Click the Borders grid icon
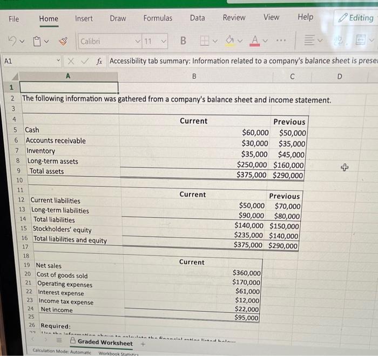Screen dimensions: 378x356 (x=205, y=41)
